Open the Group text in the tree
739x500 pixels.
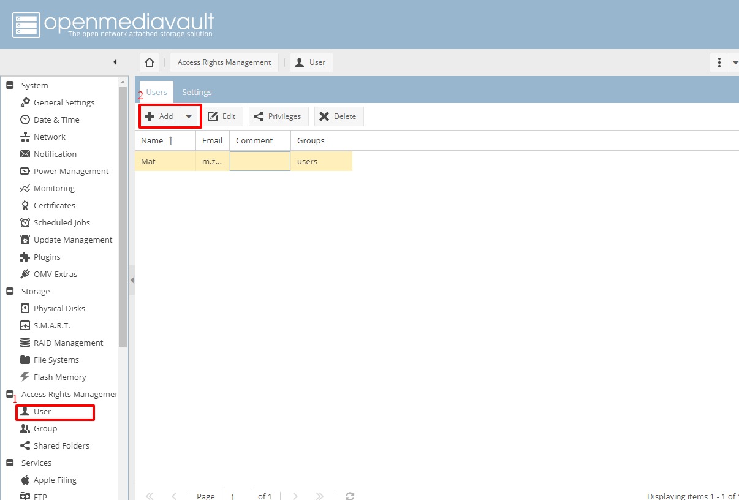tap(45, 428)
